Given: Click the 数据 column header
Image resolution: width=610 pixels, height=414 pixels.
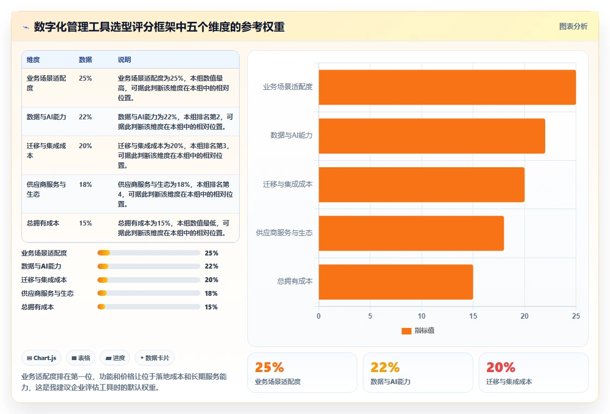Looking at the screenshot, I should (85, 60).
